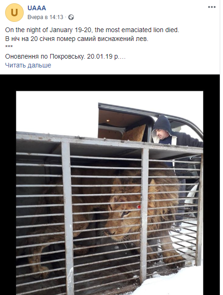
Task: Open the caged lion photo
Action: (110, 193)
